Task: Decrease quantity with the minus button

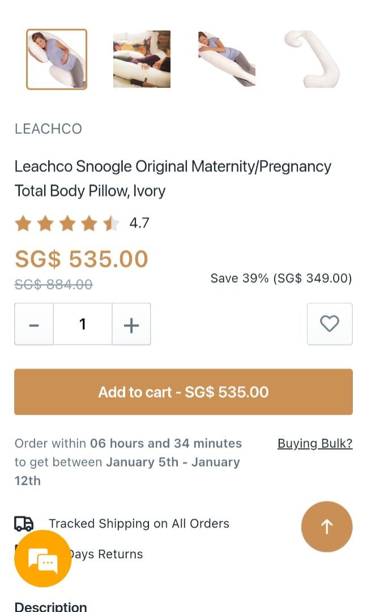Action: pos(34,324)
